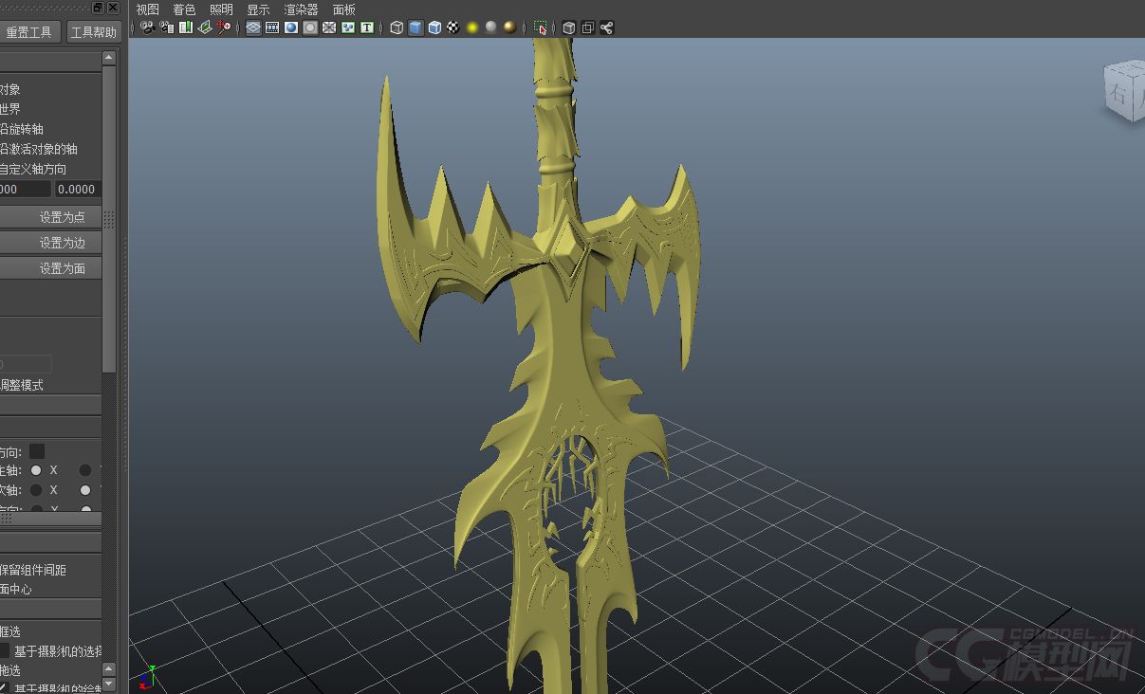1145x694 pixels.
Task: Select X radio button for 主轴
Action: coord(36,470)
